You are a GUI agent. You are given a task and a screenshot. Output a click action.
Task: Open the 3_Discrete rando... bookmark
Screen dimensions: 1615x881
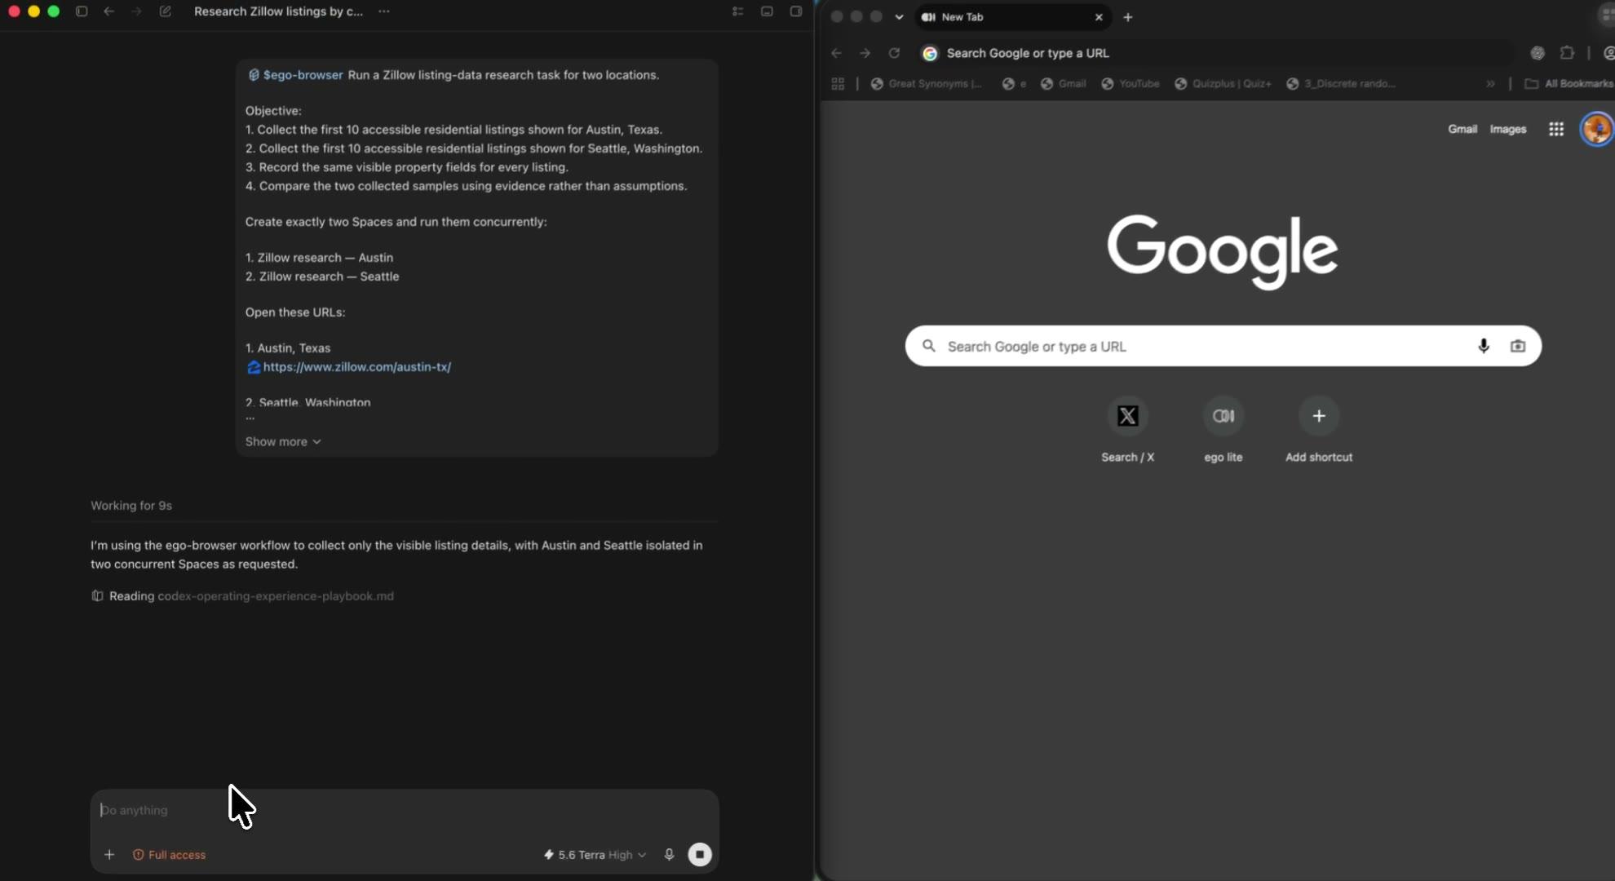(1341, 84)
